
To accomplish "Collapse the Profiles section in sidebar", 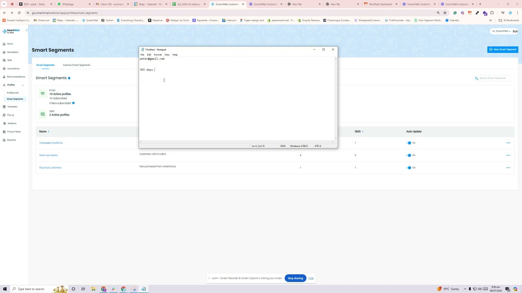I will coord(22,85).
